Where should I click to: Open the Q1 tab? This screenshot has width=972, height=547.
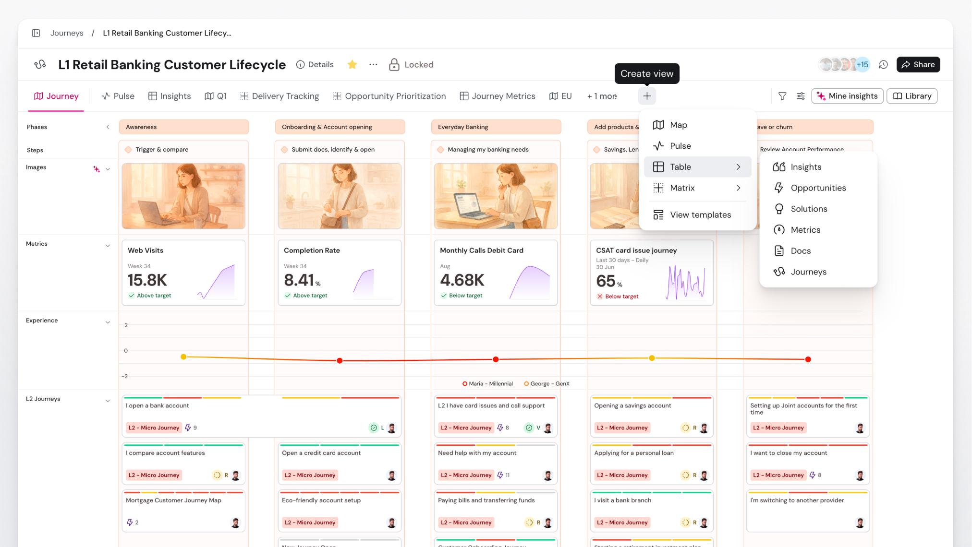pyautogui.click(x=216, y=96)
